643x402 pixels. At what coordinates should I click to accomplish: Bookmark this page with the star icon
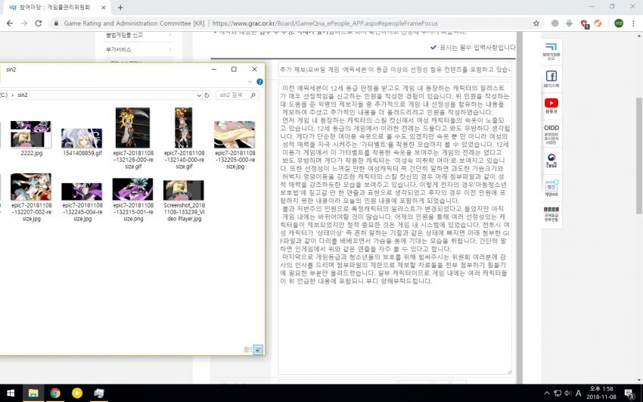point(536,23)
